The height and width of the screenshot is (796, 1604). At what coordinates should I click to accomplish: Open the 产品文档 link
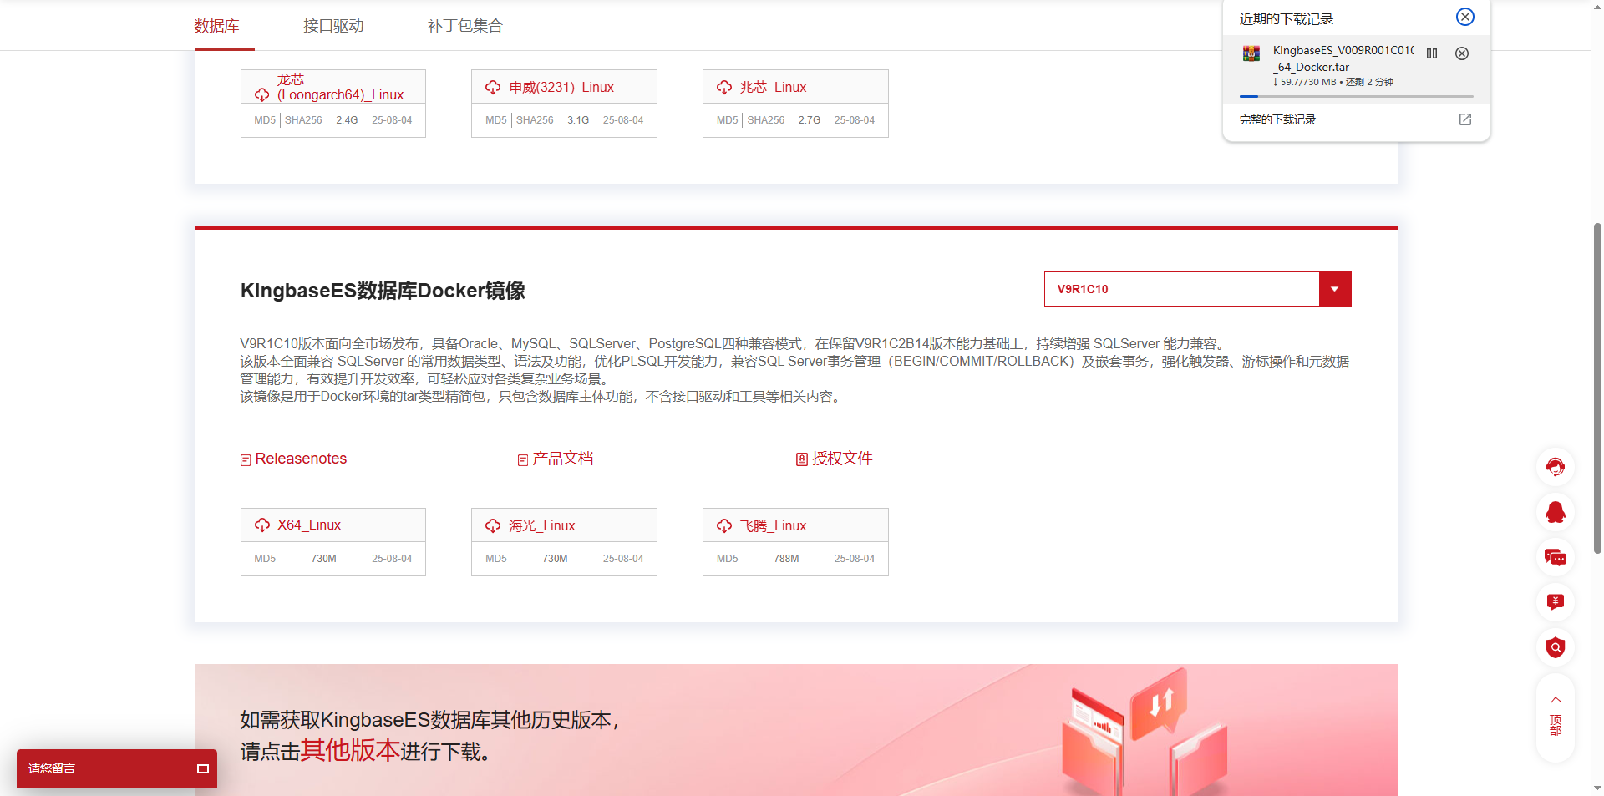[x=563, y=459]
